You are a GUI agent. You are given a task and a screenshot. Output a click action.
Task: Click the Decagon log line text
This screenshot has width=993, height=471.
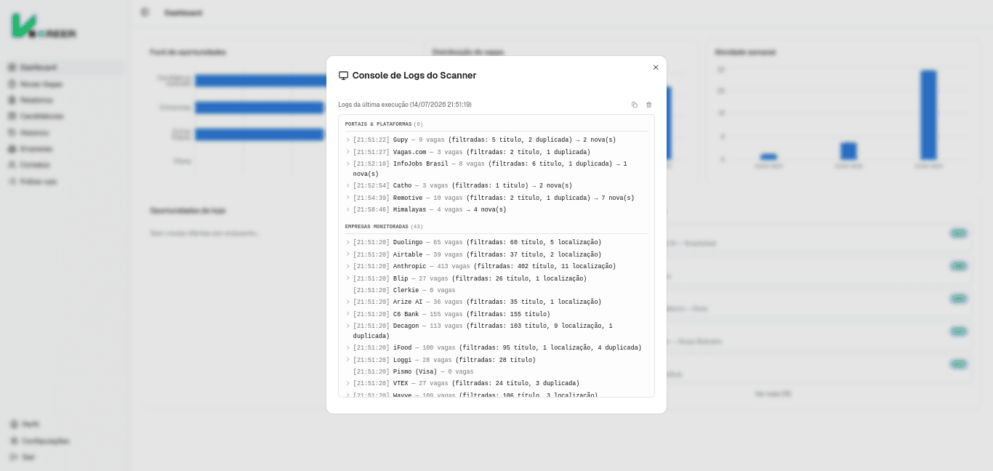pyautogui.click(x=483, y=331)
